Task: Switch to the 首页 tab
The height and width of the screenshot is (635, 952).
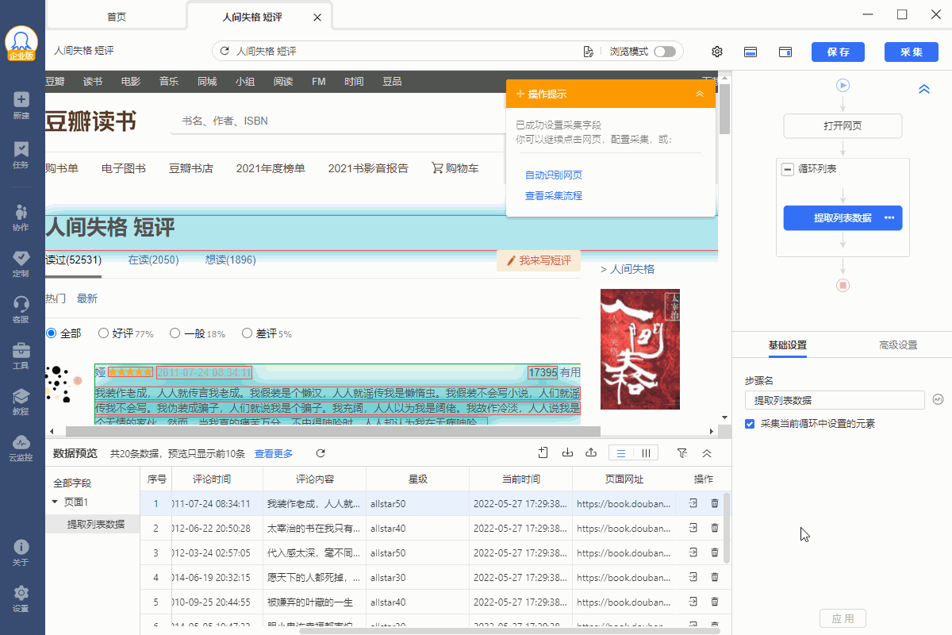Action: click(x=117, y=17)
